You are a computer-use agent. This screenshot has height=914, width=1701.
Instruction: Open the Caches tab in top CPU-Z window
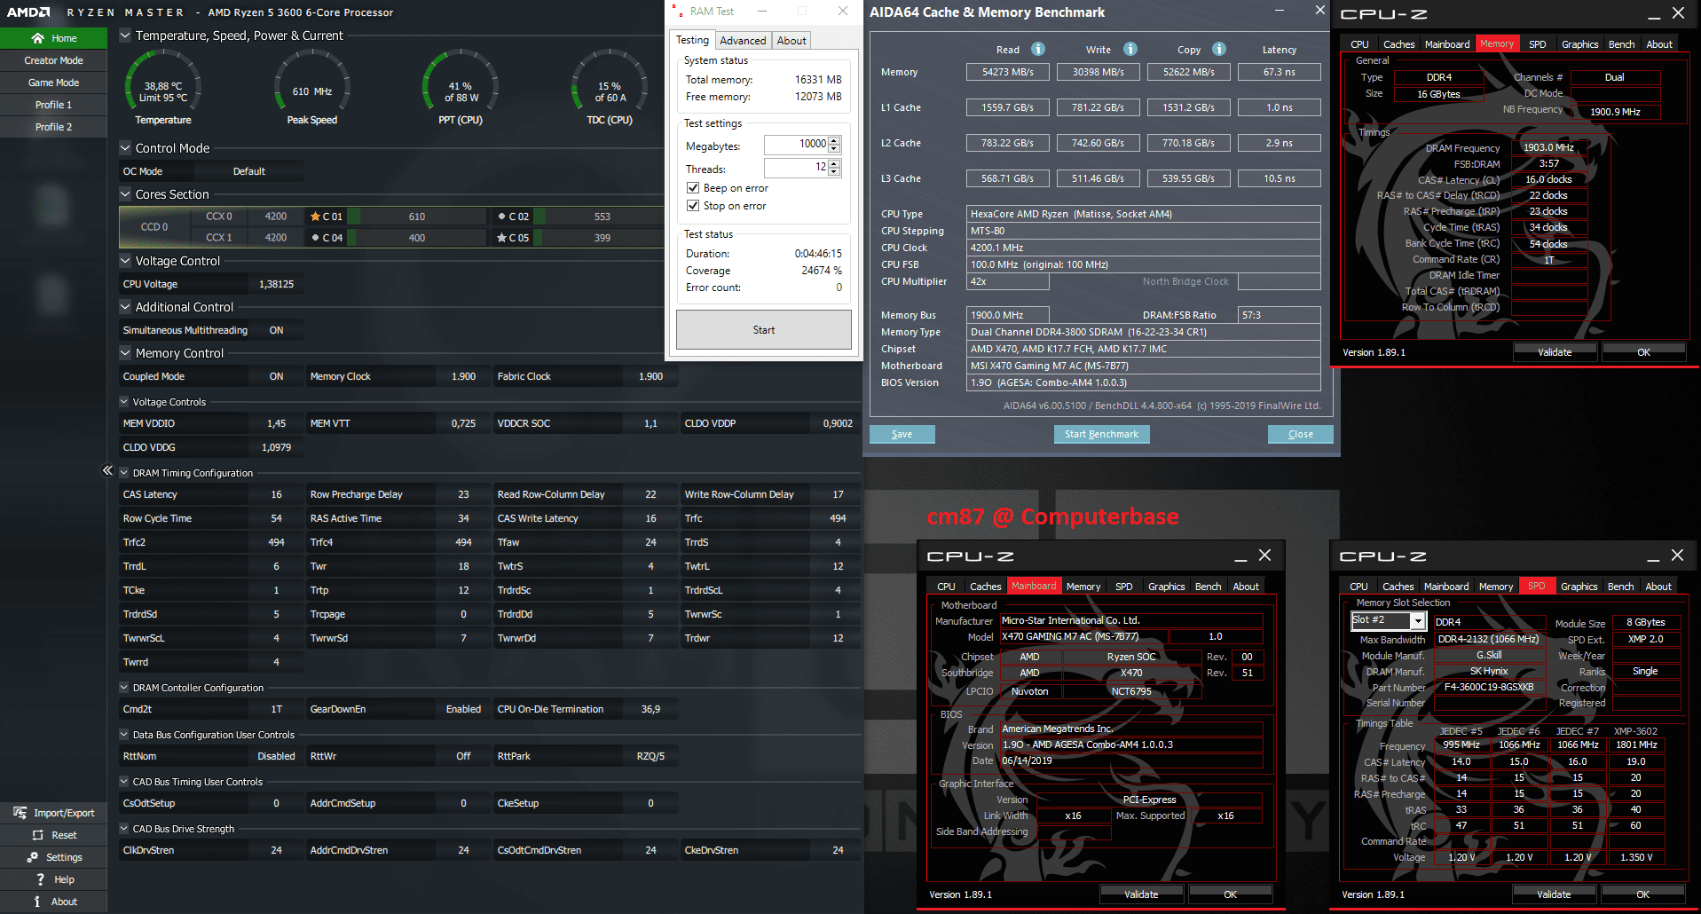pyautogui.click(x=1399, y=44)
